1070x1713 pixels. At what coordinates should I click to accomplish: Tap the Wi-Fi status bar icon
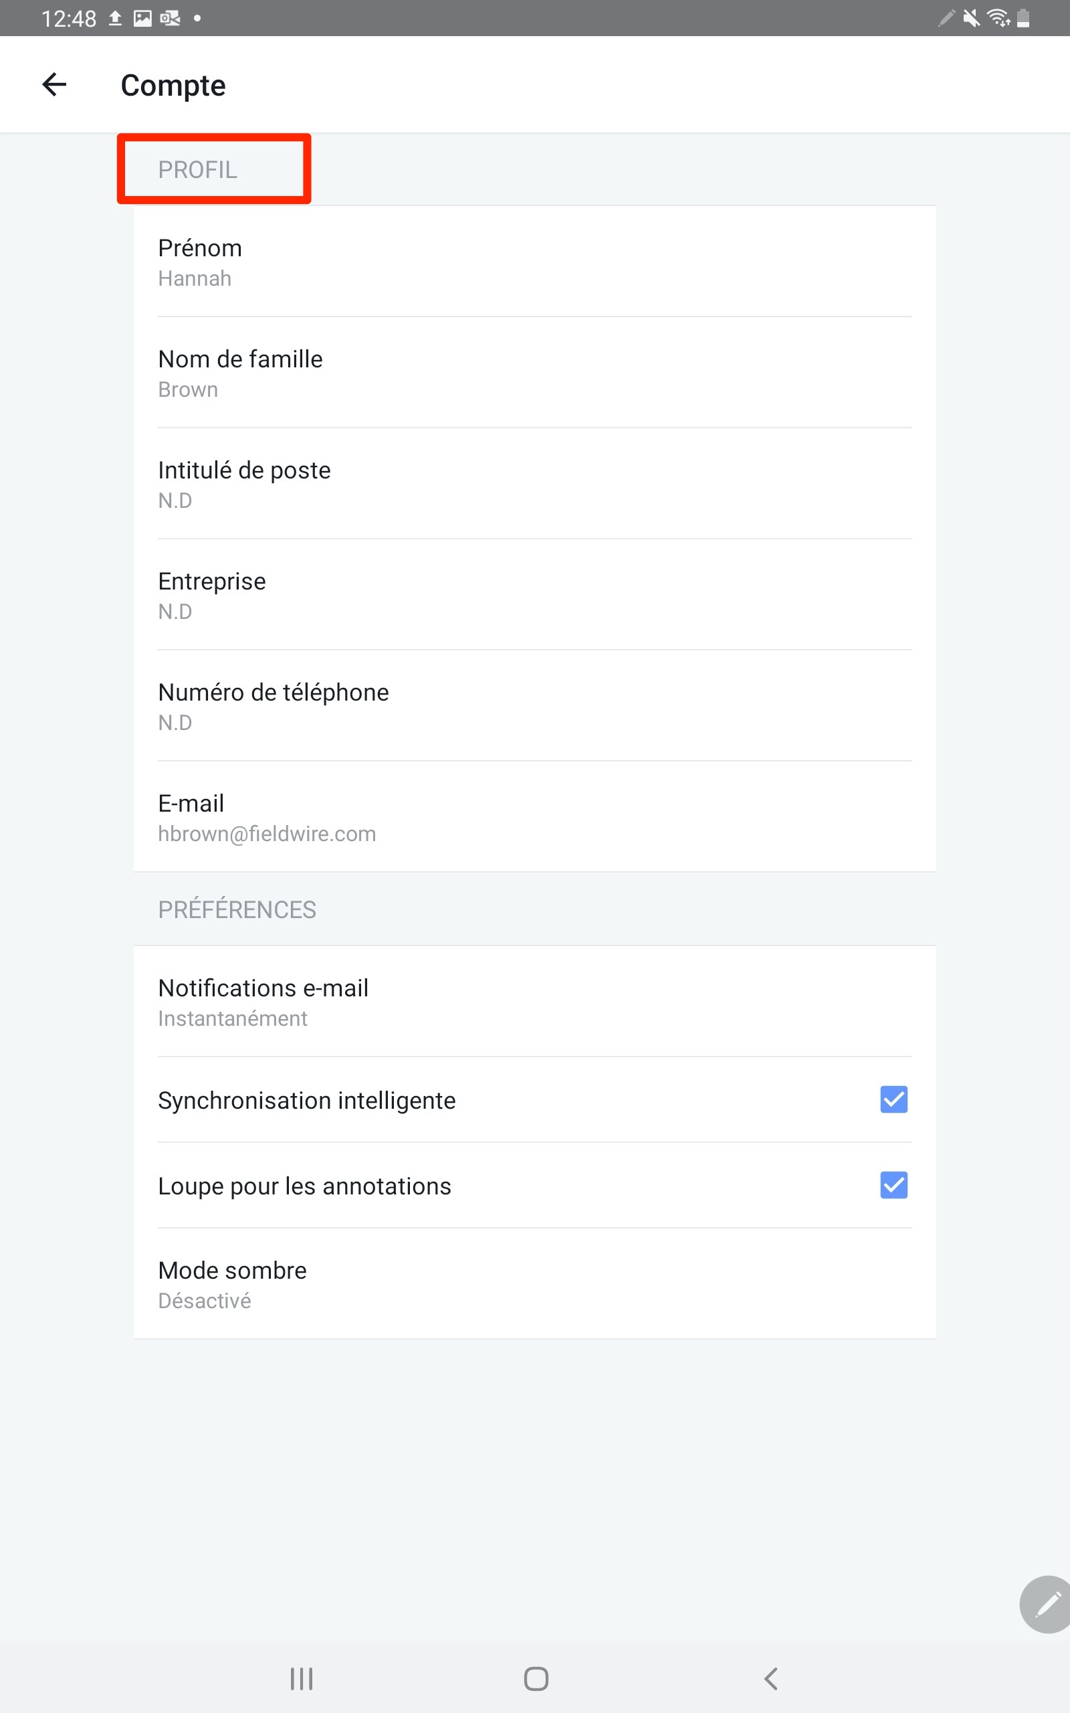(998, 17)
